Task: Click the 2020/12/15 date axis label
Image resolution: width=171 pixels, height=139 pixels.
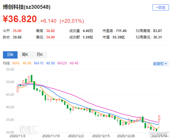Action: point(101,136)
